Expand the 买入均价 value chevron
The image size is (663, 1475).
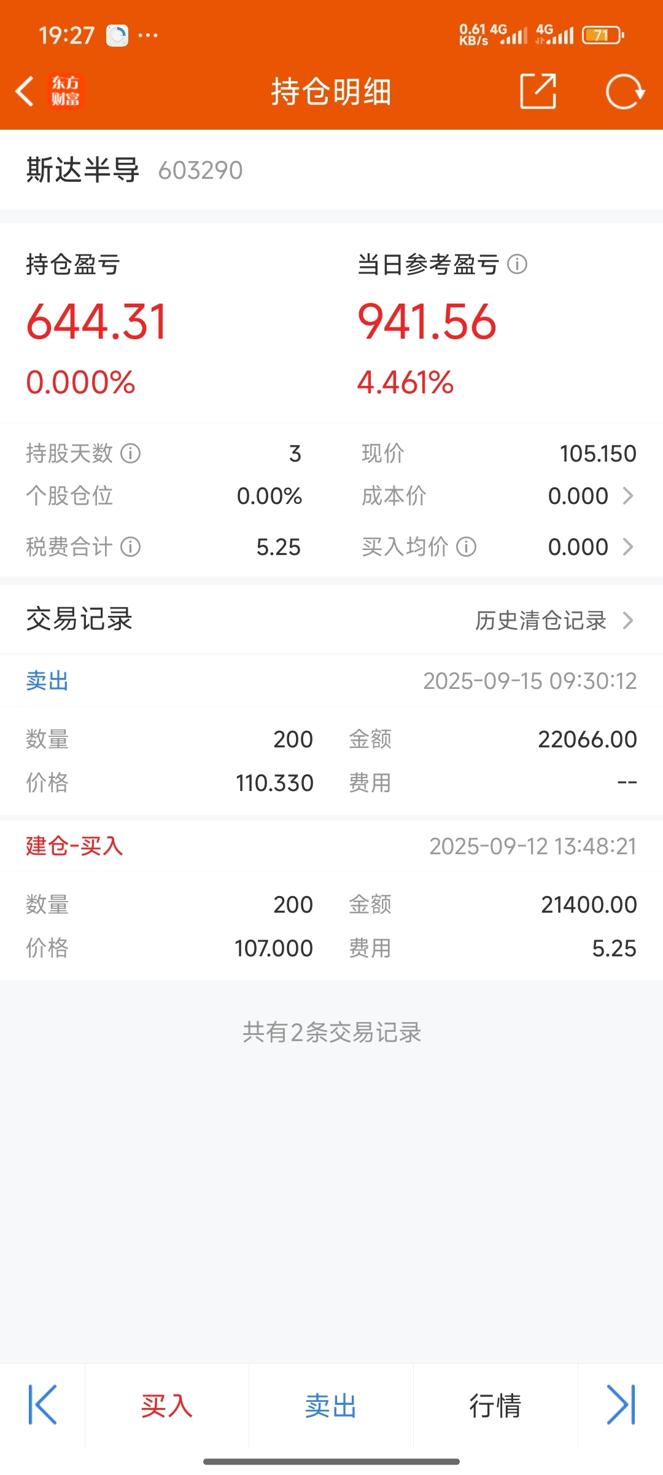(x=628, y=546)
